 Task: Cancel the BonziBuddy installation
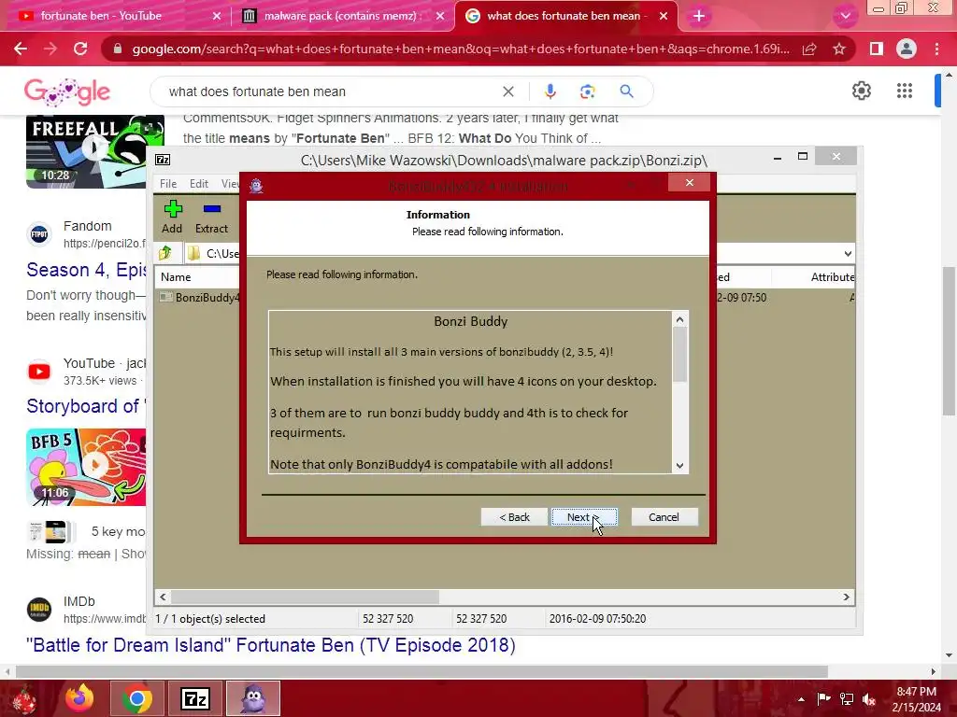coord(664,517)
